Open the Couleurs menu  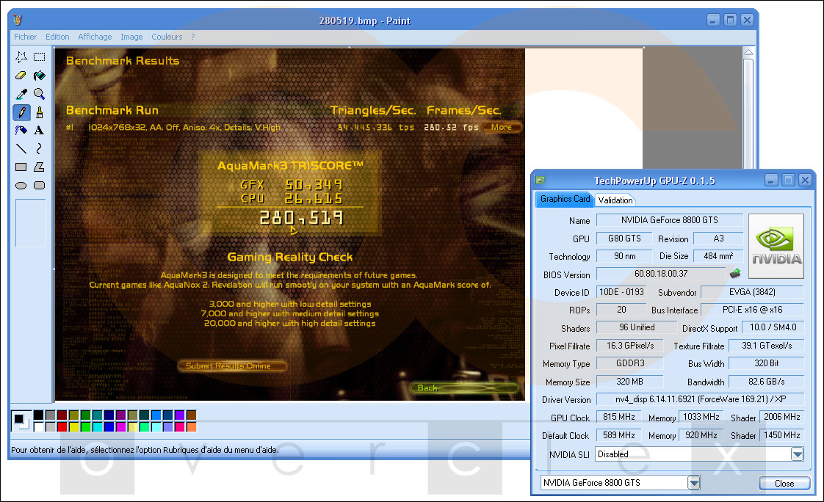click(167, 37)
